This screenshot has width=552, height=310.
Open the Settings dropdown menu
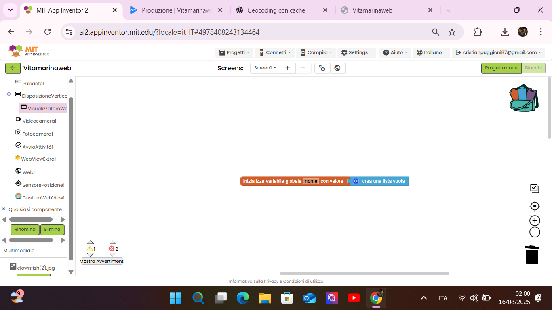coord(357,53)
